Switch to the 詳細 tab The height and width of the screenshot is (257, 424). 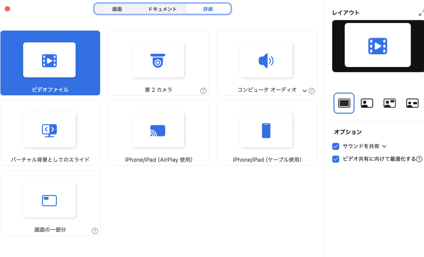coord(208,9)
